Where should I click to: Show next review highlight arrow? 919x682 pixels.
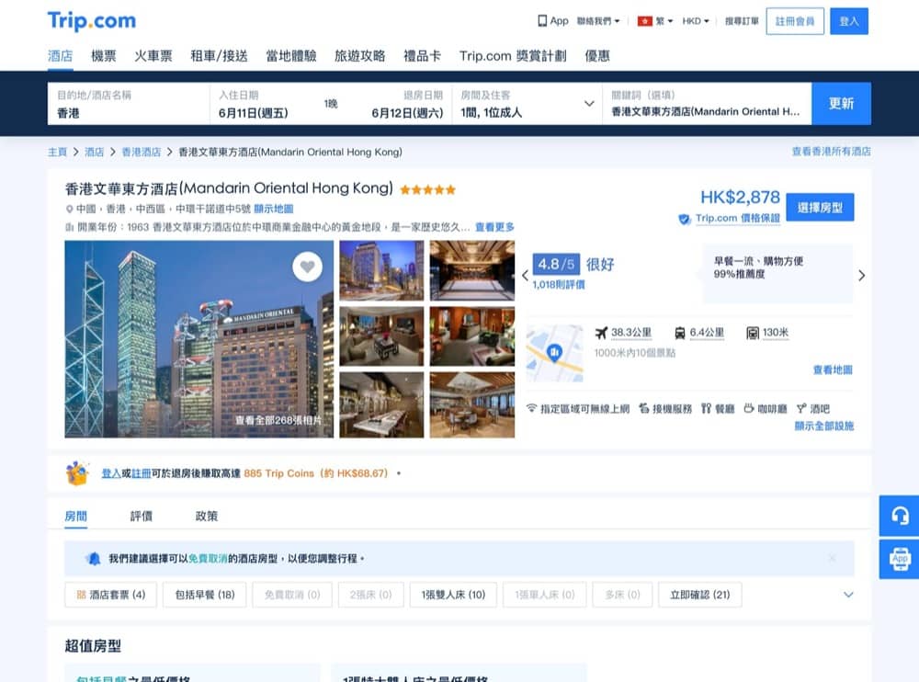[862, 275]
